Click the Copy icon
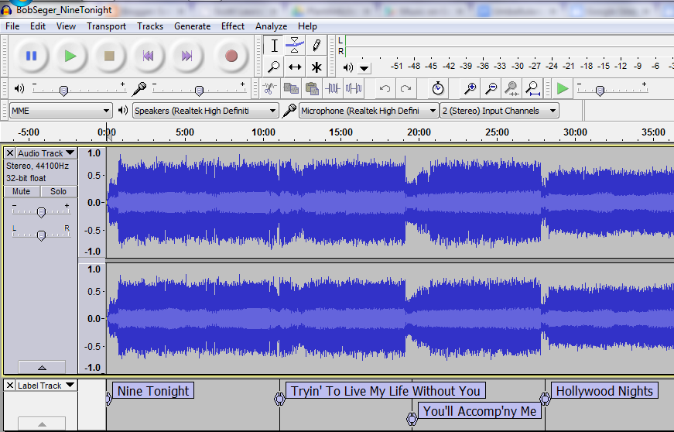Screen dimensions: 674x432 coord(291,89)
